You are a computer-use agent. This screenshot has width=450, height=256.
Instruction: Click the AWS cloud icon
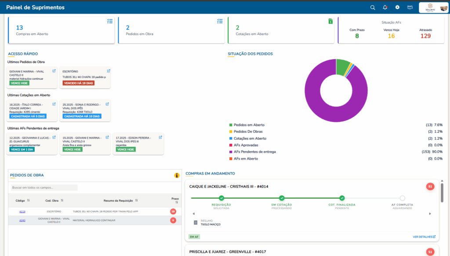click(410, 7)
